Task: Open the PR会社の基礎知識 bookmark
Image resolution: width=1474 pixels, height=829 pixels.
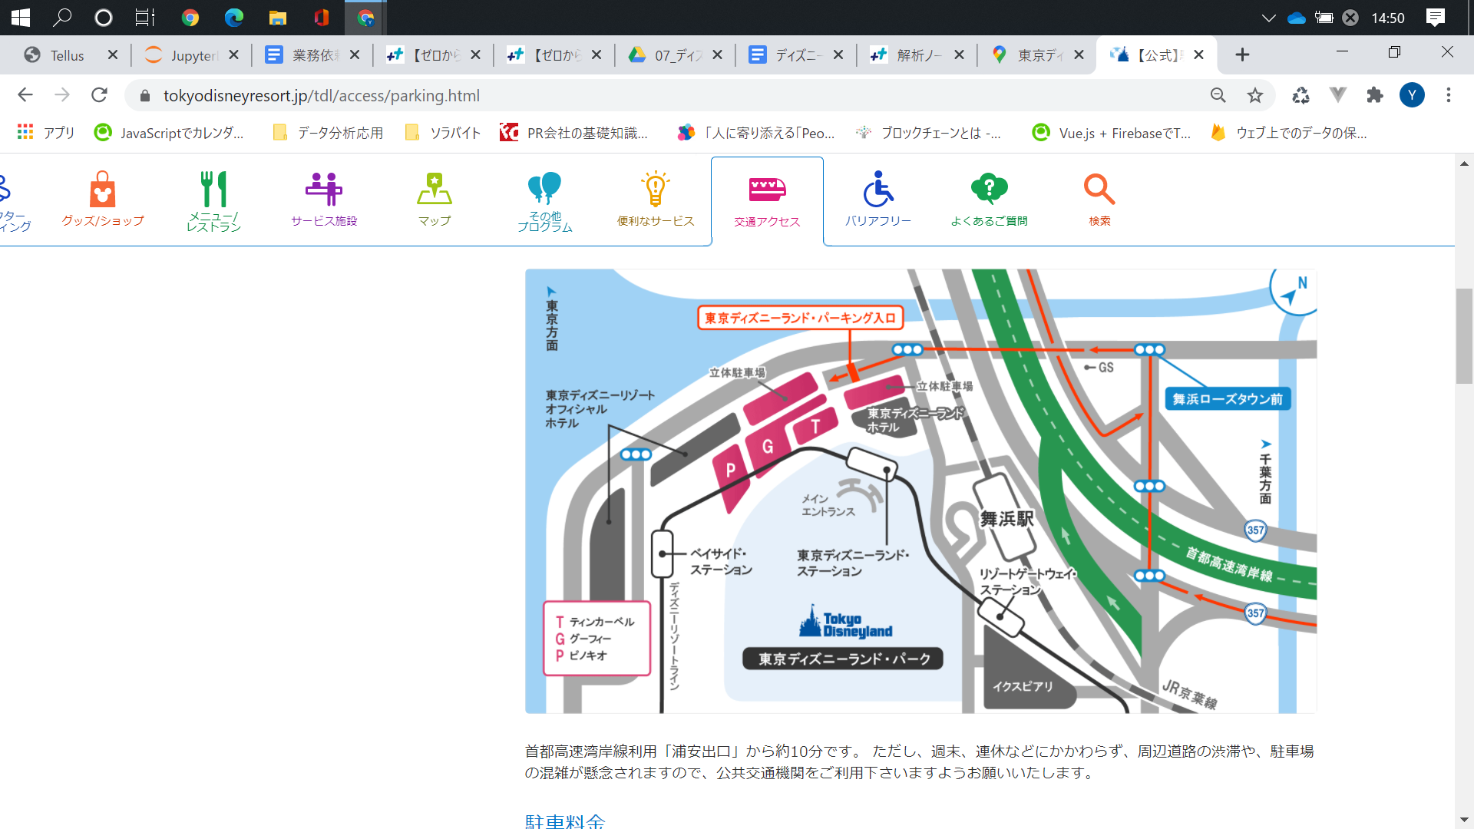Action: point(573,133)
